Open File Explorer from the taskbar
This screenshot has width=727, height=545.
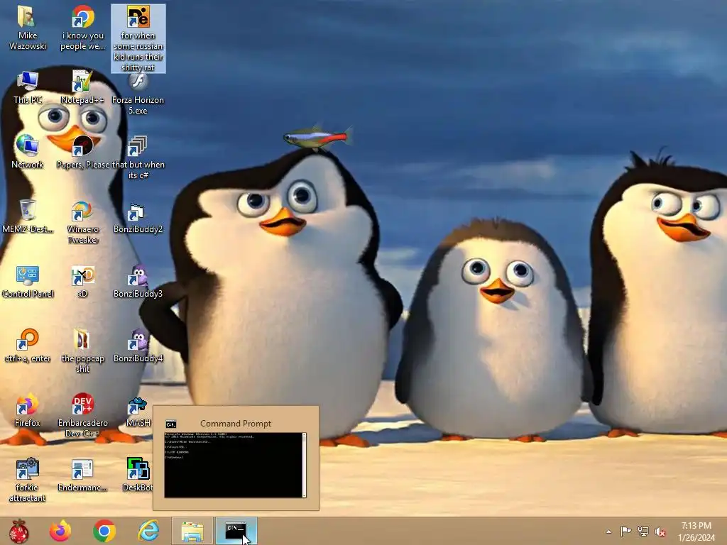(x=192, y=531)
